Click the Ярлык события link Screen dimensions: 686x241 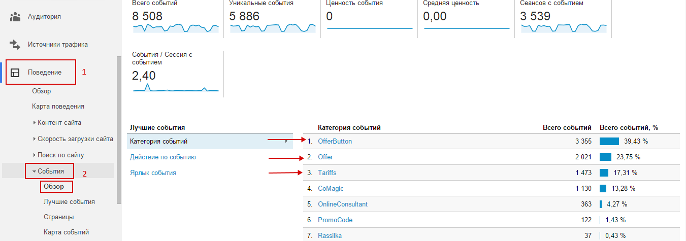click(x=153, y=173)
